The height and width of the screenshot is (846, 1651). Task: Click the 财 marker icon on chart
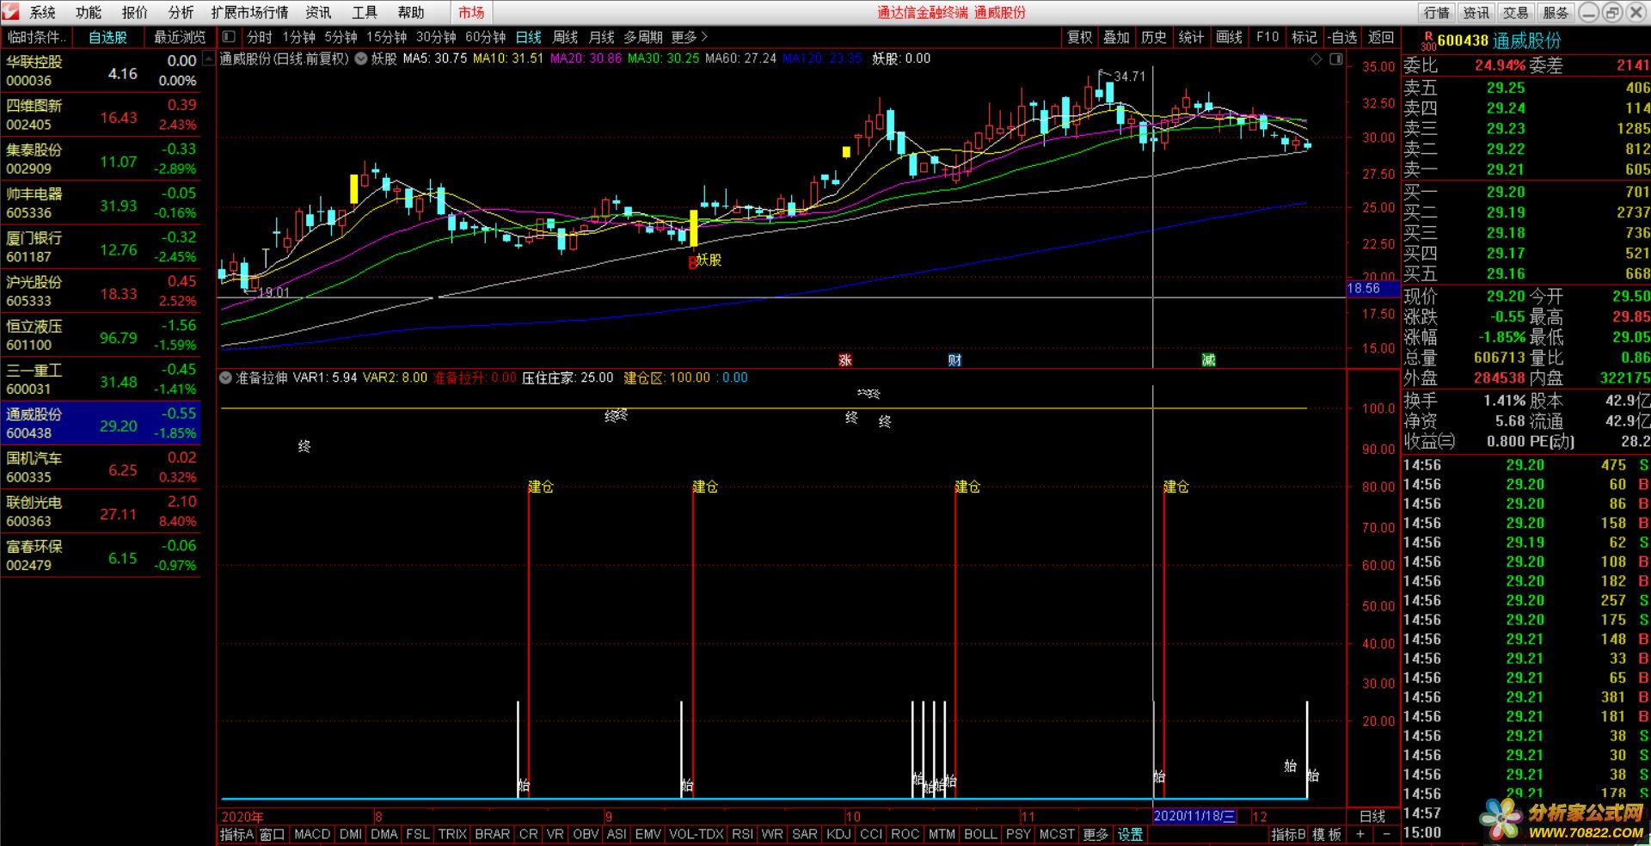tap(954, 360)
